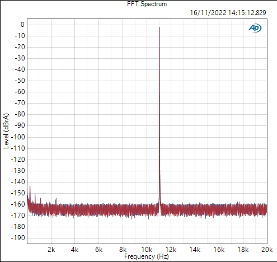
Task: Select the FFT Spectrum title
Action: click(147, 4)
